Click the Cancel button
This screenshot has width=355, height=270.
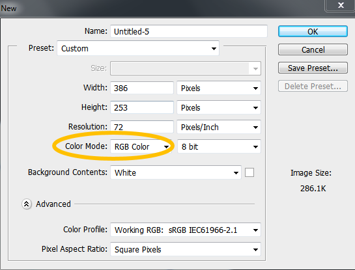[313, 49]
